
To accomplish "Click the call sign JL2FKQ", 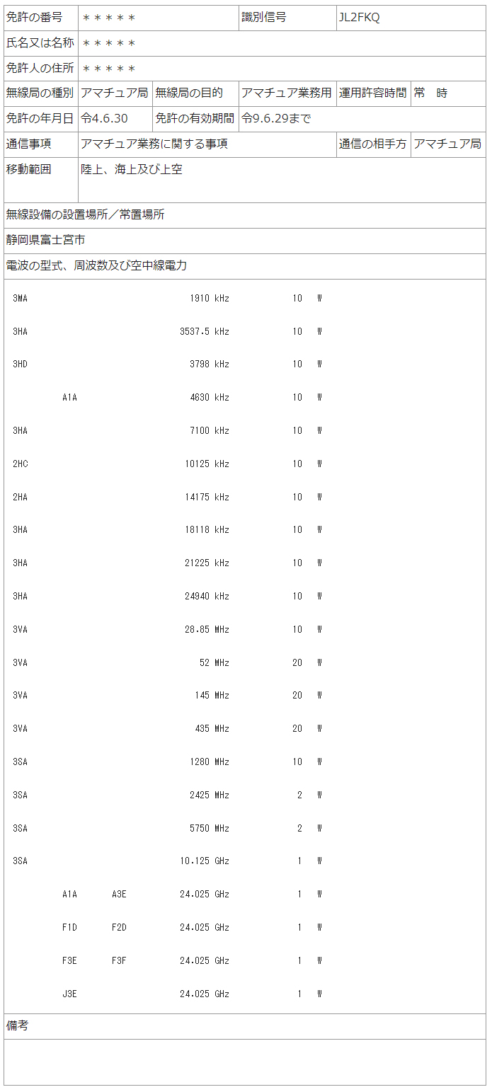I will [x=359, y=18].
